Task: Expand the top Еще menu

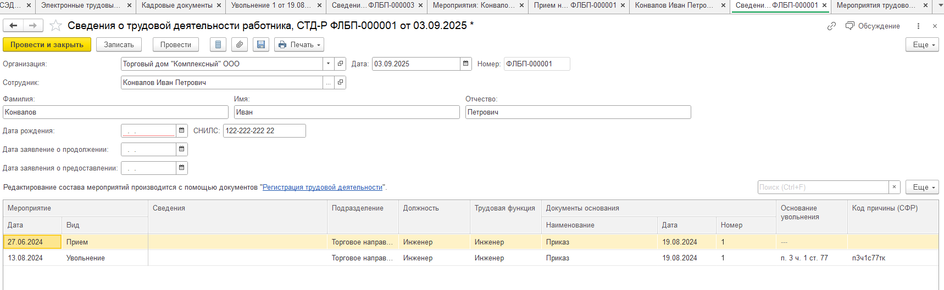Action: pos(922,45)
